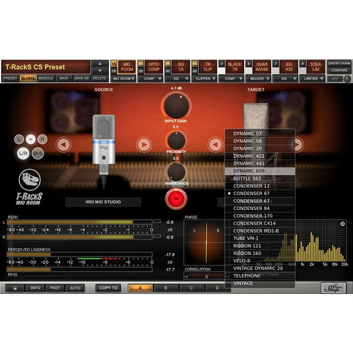The image size is (353, 353).
Task: Select the EQ 1A module slot
Action: tap(181, 67)
